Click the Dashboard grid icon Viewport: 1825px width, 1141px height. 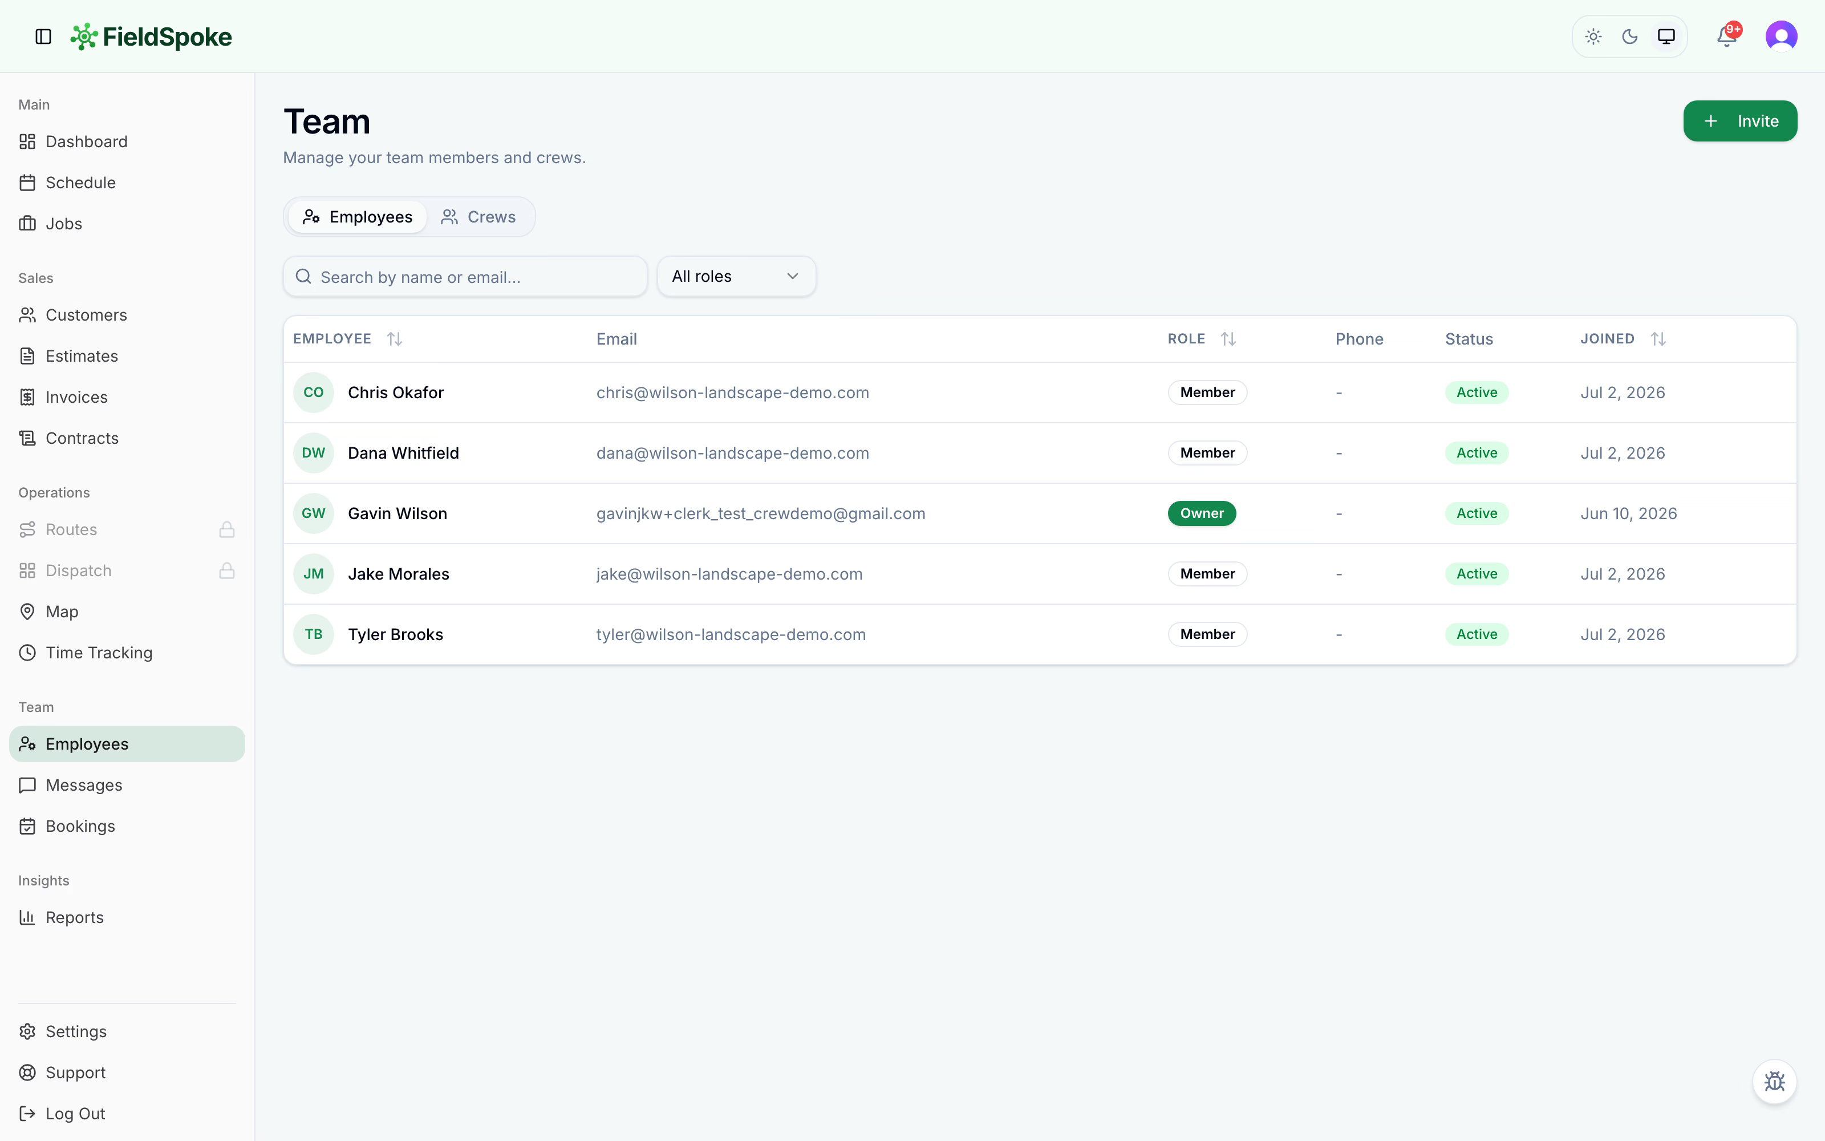pos(27,141)
